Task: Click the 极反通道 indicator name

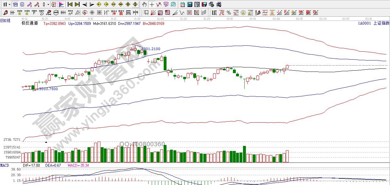Action: point(30,23)
